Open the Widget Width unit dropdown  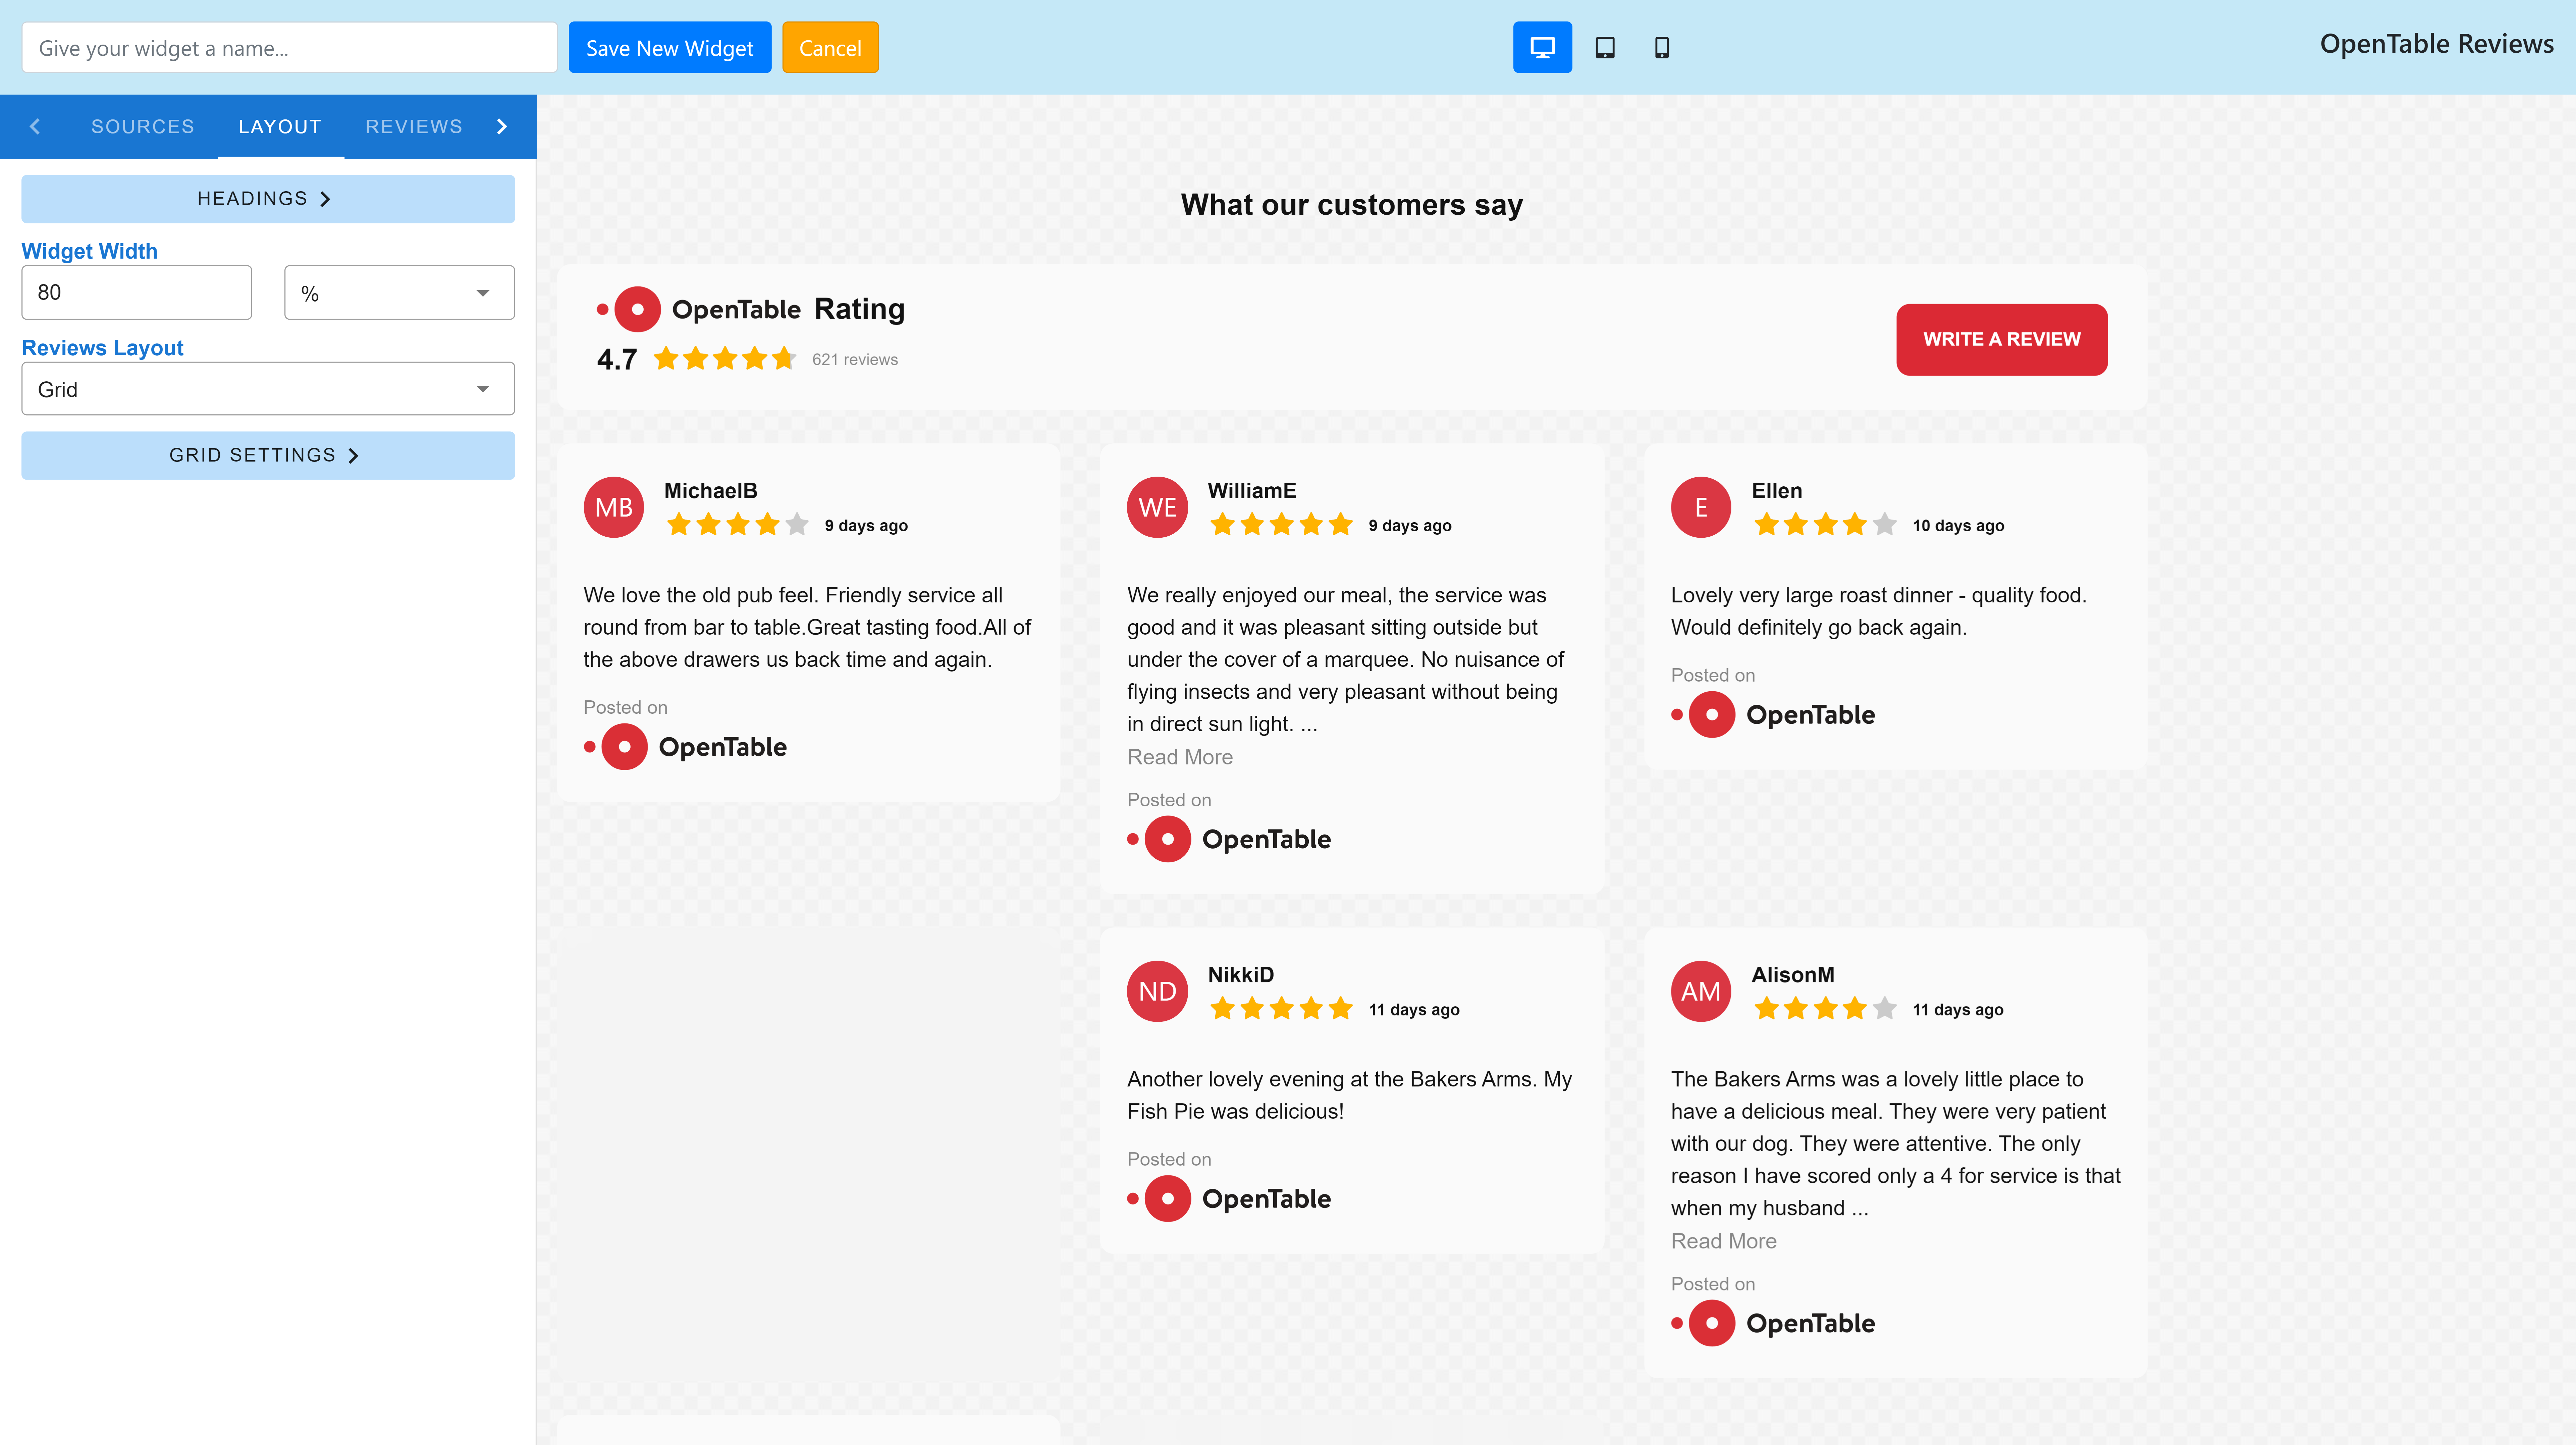[398, 292]
